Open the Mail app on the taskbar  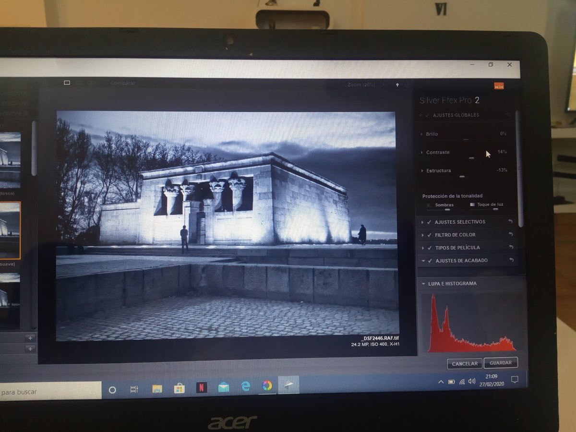pos(224,387)
